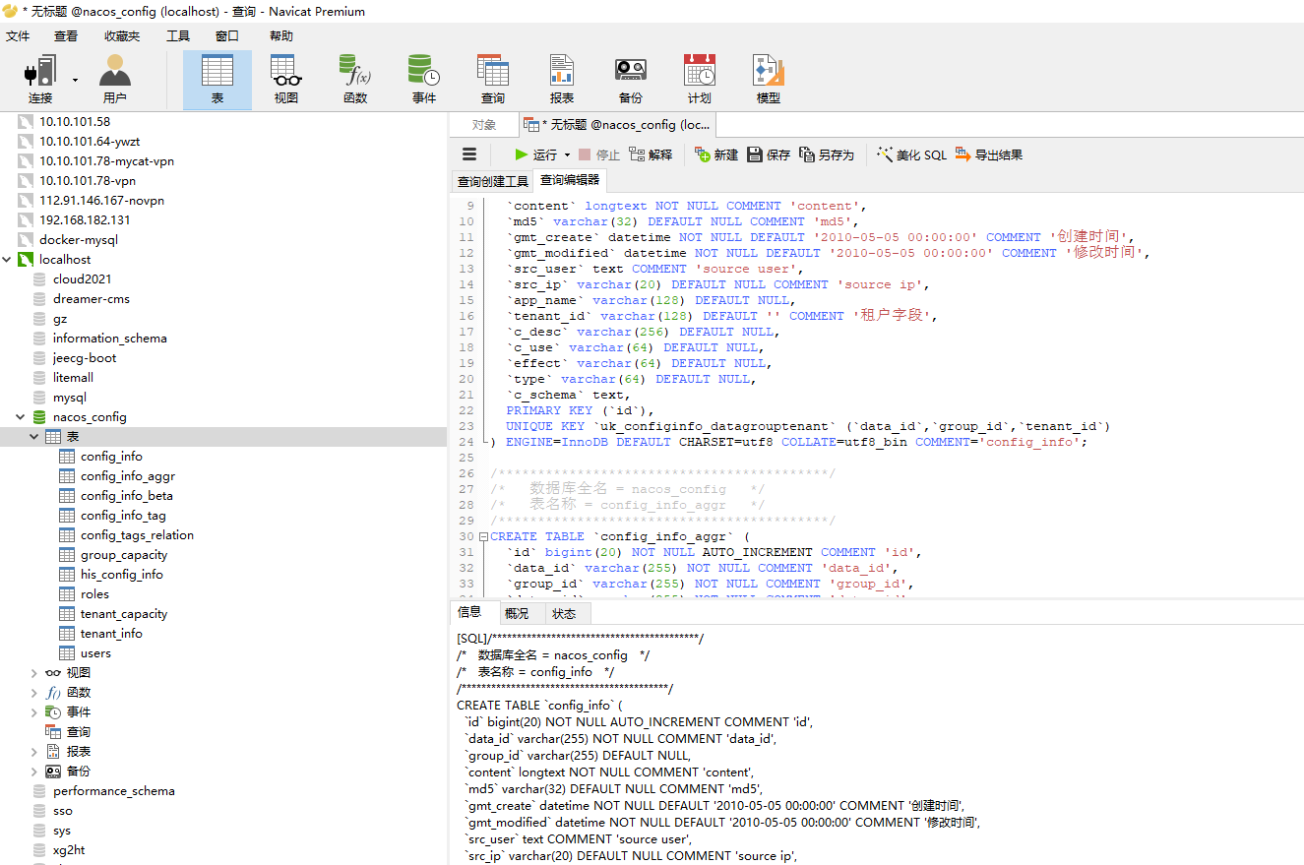Screen dimensions: 1304x865
Task: Expand the 函数 node in tree
Action: (34, 693)
